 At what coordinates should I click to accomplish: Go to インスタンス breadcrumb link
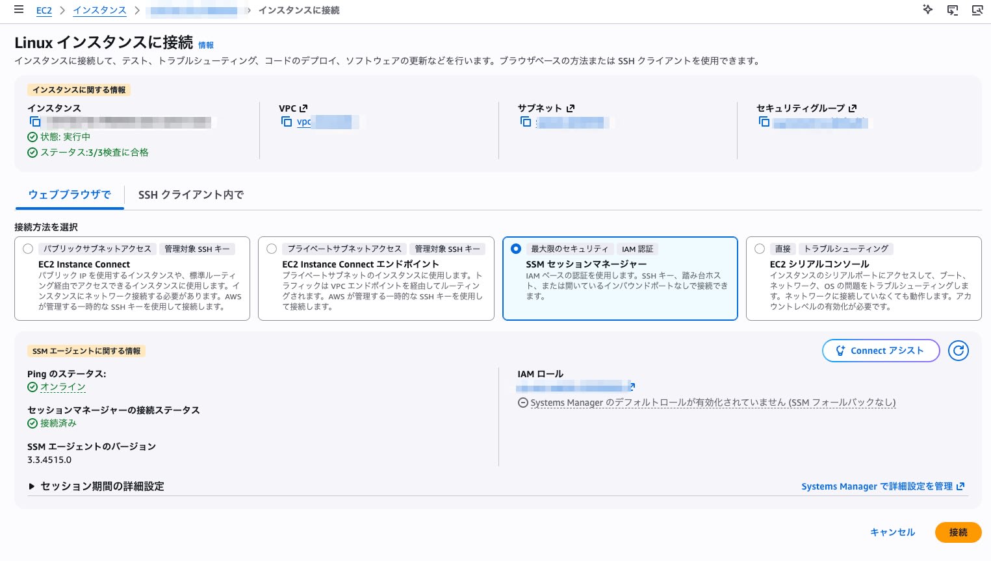99,10
